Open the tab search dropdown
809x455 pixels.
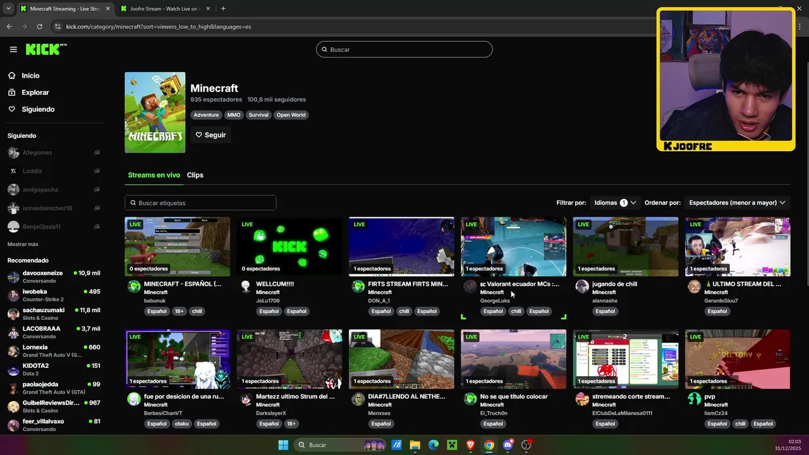point(8,9)
